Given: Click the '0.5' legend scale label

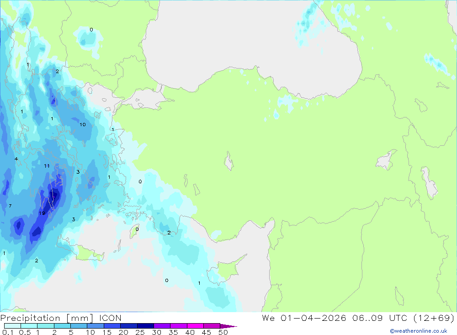Looking at the screenshot, I should [25, 332].
